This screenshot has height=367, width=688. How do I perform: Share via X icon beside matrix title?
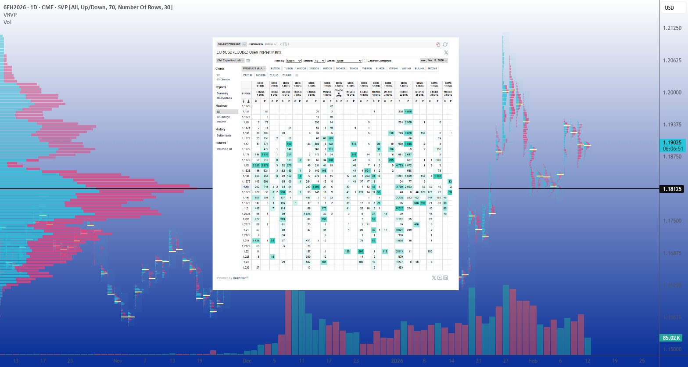click(x=446, y=52)
